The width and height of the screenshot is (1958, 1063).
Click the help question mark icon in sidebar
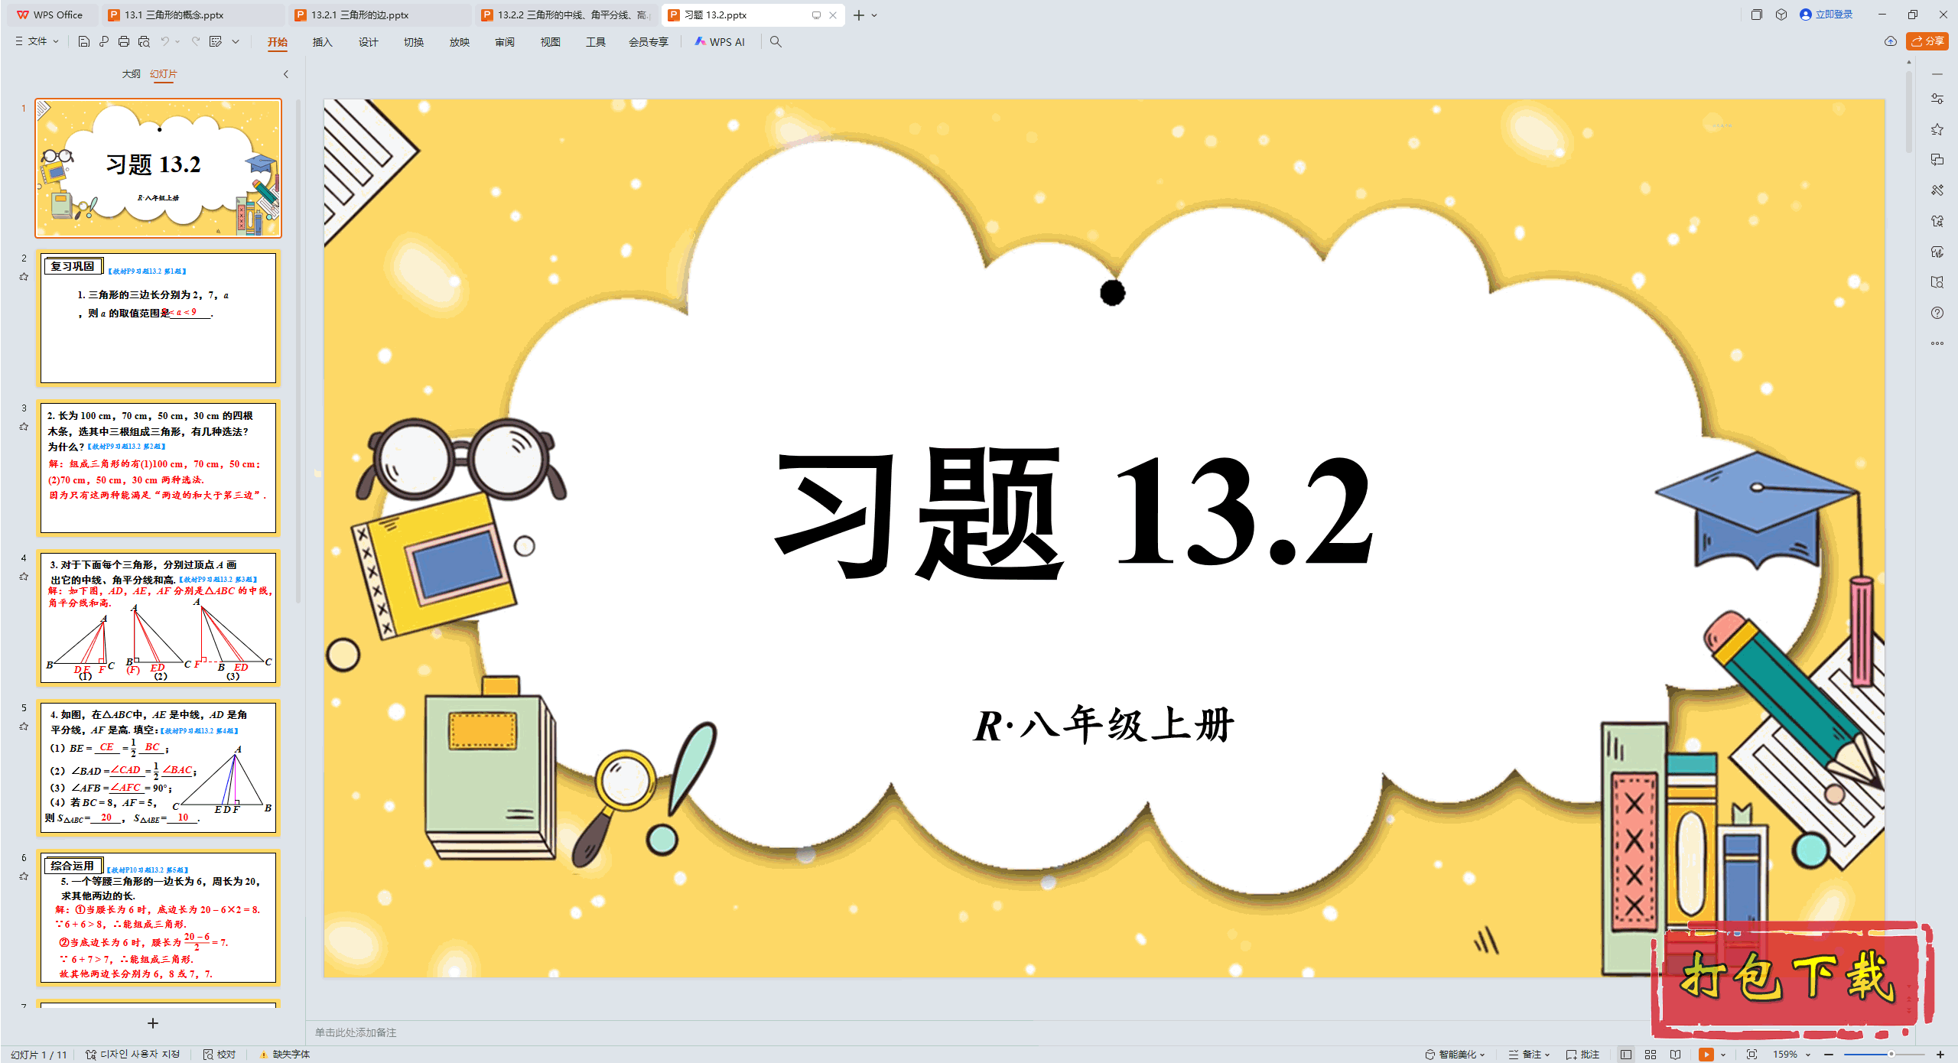1937,313
